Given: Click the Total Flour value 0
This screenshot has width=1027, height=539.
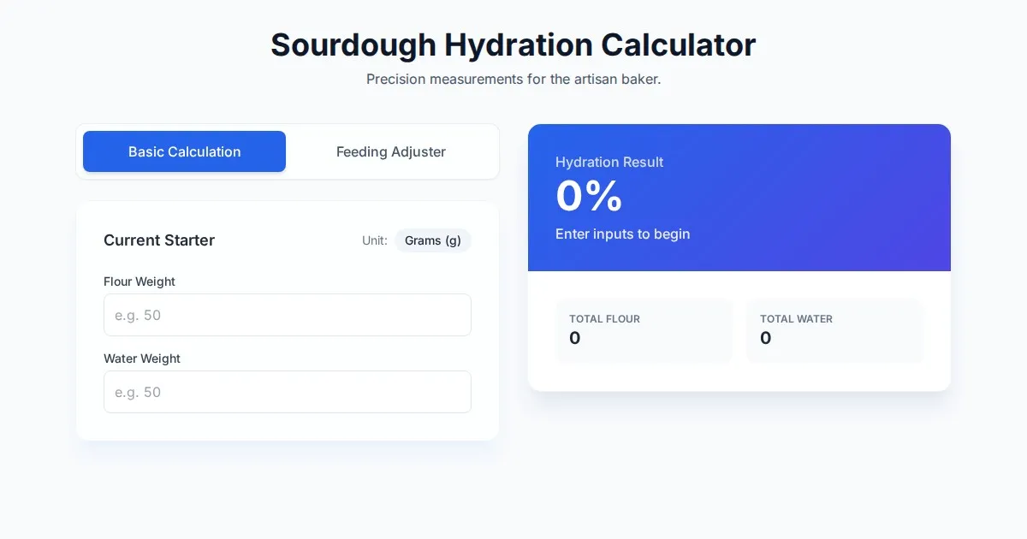Looking at the screenshot, I should point(575,338).
